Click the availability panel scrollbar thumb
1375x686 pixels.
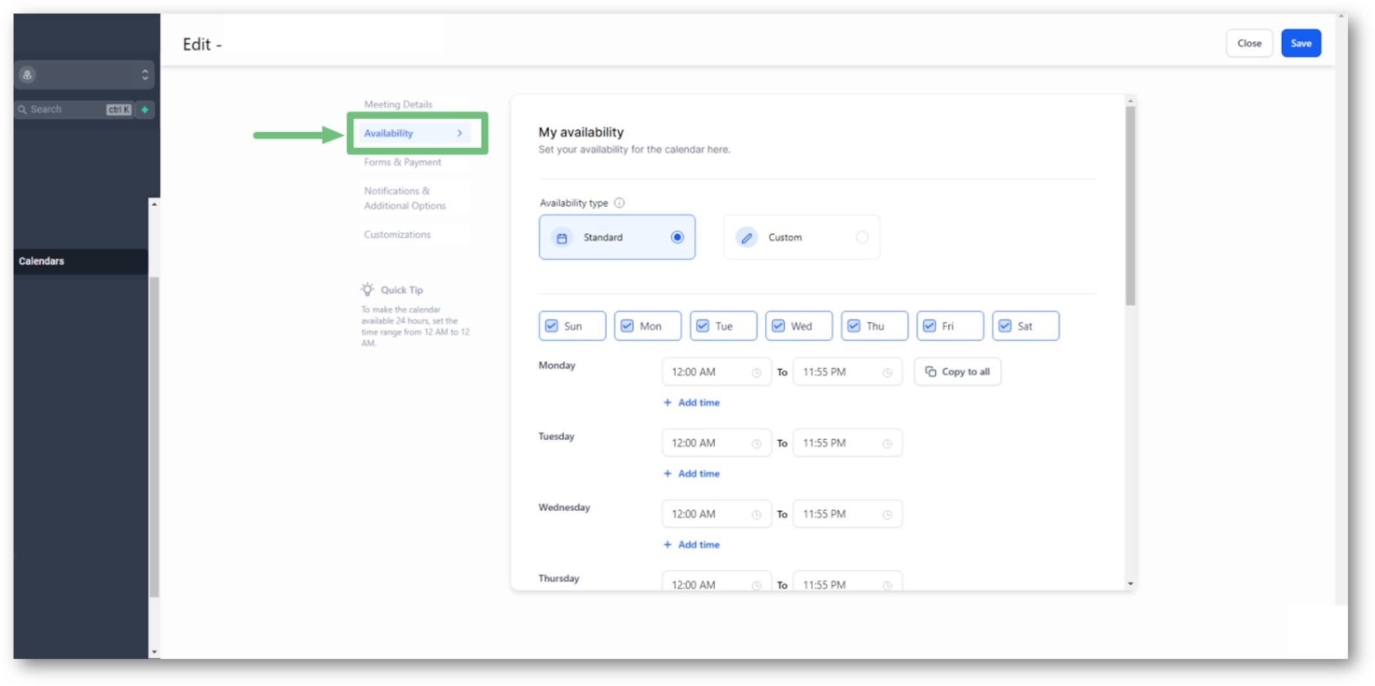[x=1130, y=206]
